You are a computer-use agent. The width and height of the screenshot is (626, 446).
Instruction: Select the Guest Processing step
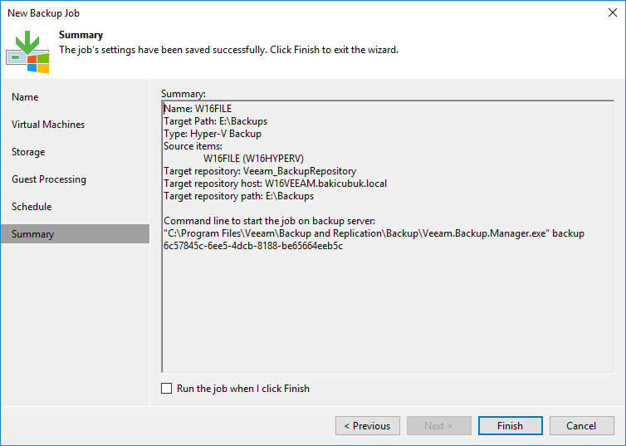[49, 179]
